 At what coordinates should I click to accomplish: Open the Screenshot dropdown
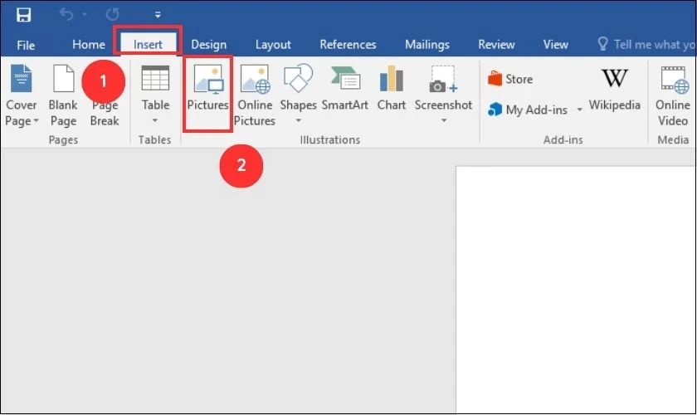tap(443, 120)
